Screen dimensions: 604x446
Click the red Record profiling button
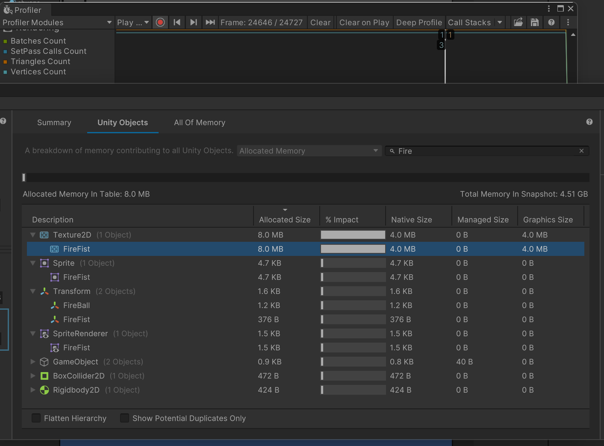click(x=160, y=22)
